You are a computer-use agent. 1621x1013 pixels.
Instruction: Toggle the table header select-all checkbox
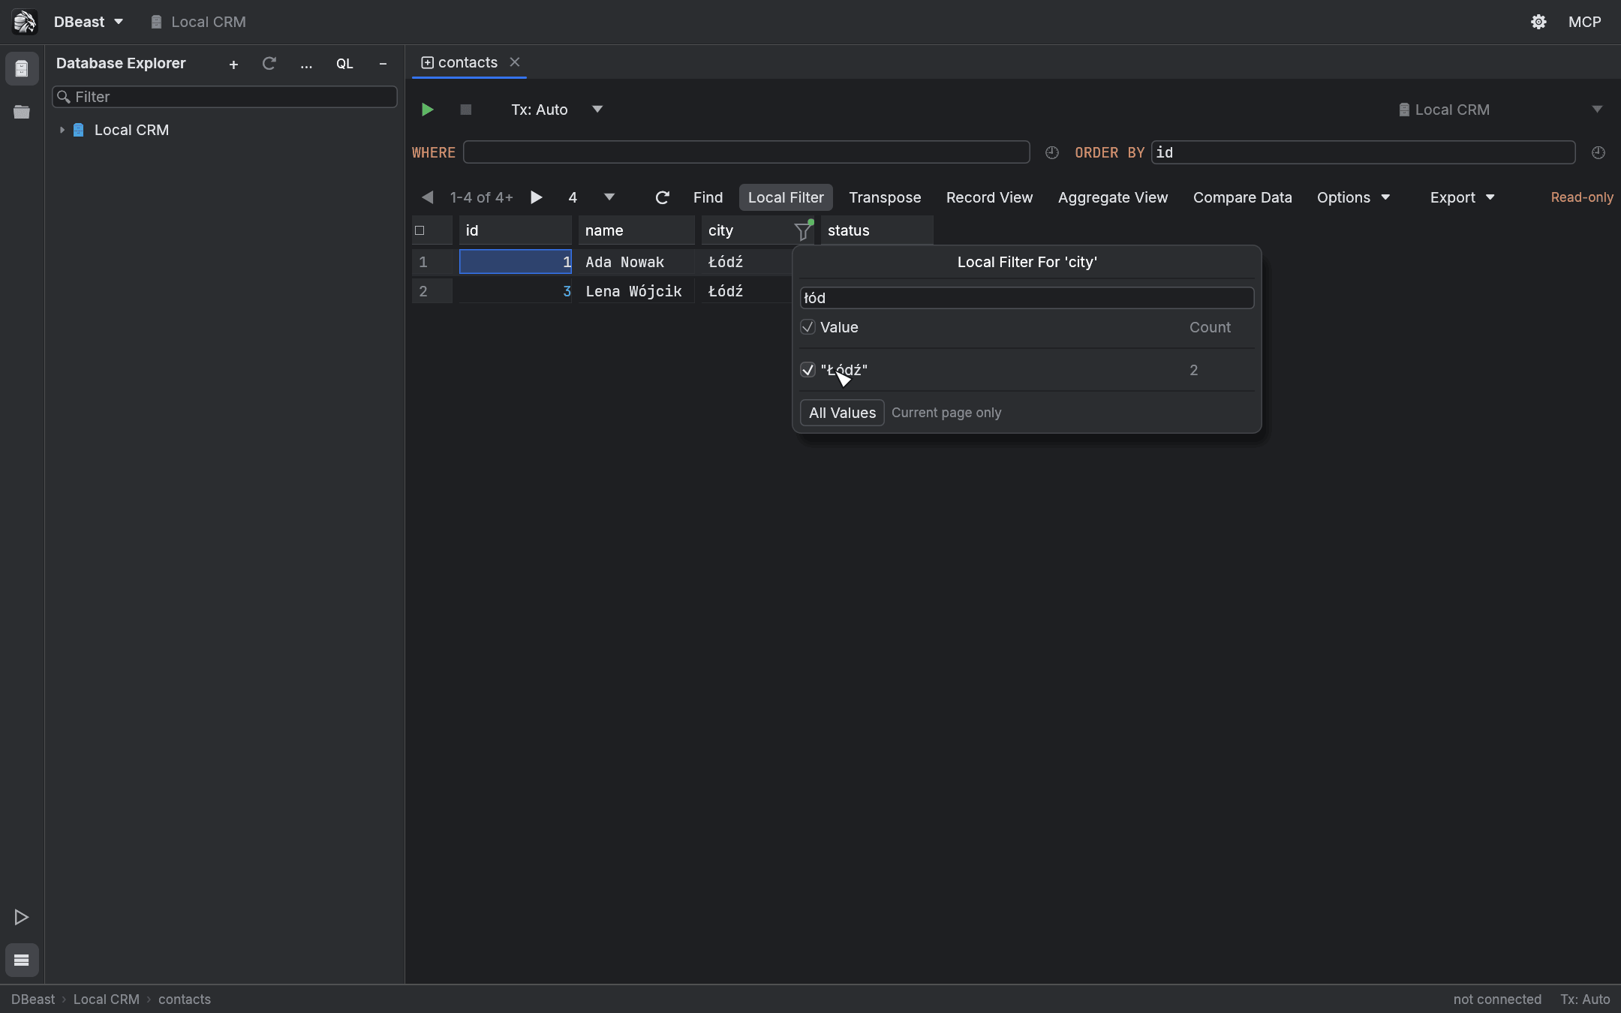420,230
